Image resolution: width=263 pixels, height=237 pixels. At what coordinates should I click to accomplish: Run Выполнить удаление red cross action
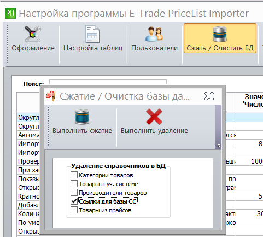click(154, 122)
